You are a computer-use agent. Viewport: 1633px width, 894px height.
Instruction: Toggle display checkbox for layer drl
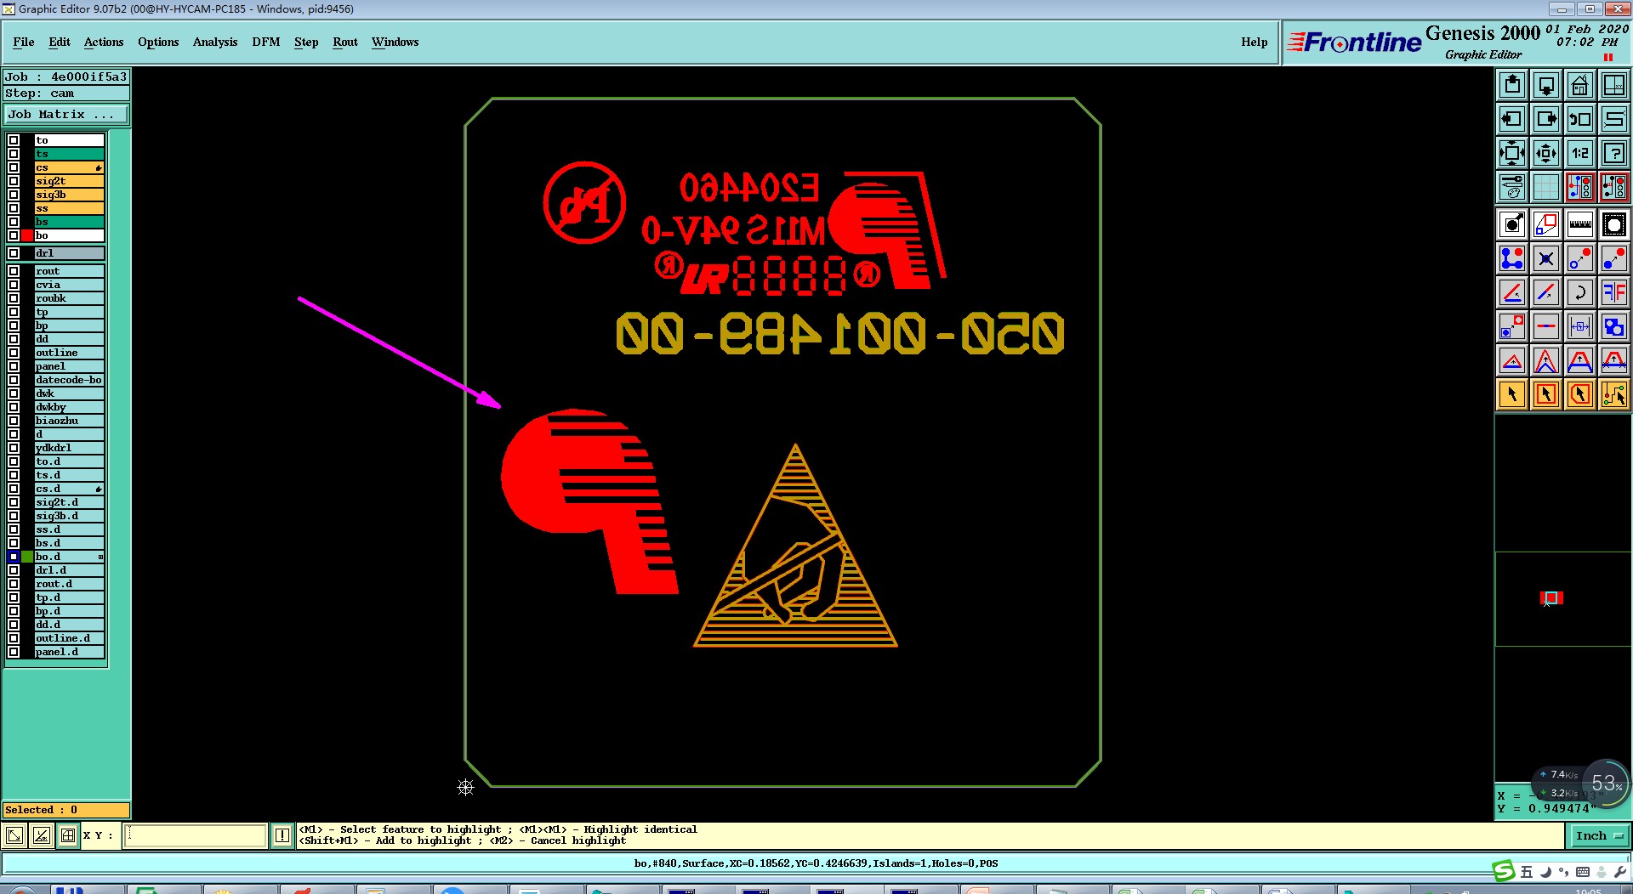14,253
